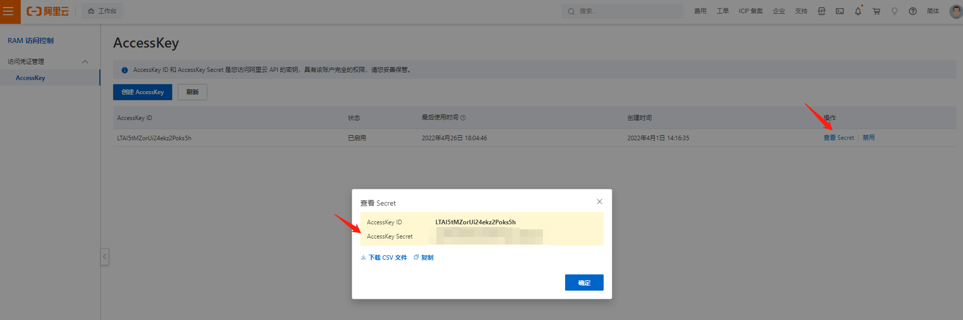The width and height of the screenshot is (963, 320).
Task: Click the user avatar
Action: [x=955, y=11]
